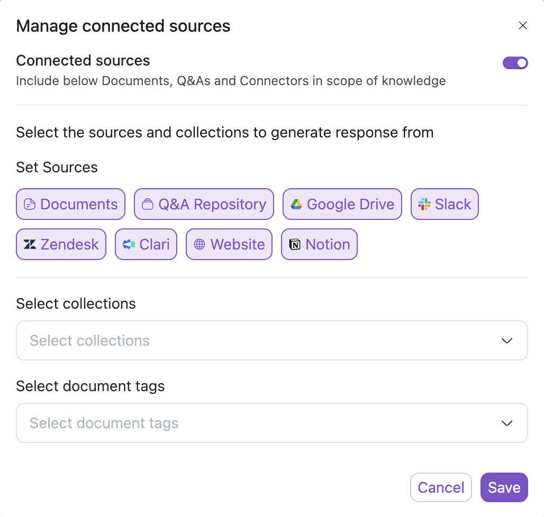Deselect the Notion source chip label

click(x=328, y=245)
